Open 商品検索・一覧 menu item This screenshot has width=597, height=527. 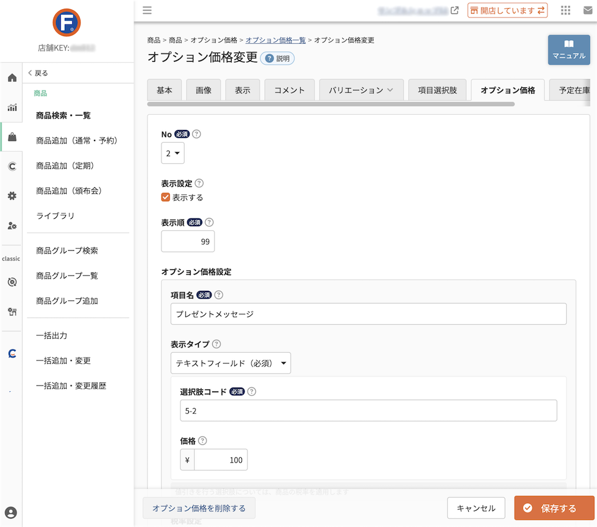click(x=63, y=115)
